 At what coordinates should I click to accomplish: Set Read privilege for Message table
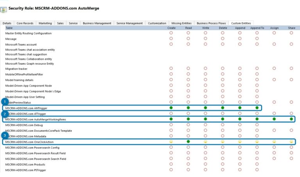(x=188, y=39)
